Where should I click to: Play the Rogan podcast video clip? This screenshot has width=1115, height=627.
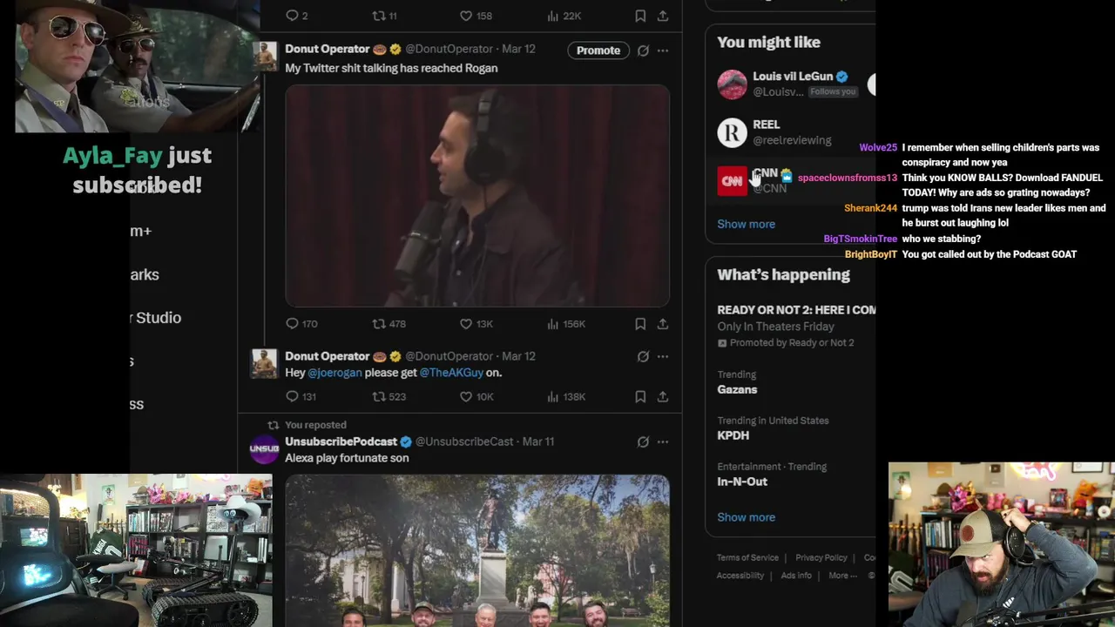coord(477,196)
